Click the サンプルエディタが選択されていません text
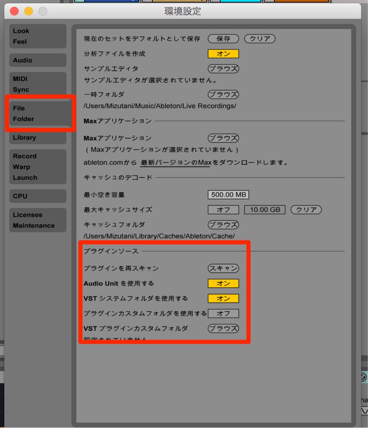 click(150, 80)
